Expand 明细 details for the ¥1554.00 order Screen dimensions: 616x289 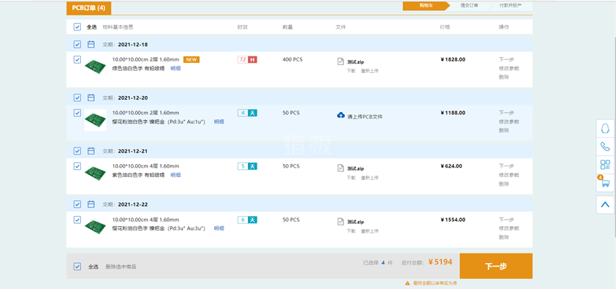click(218, 228)
